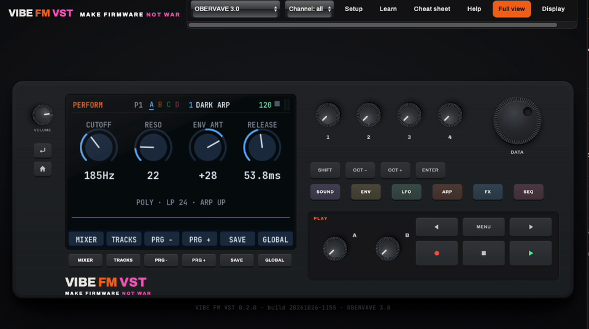Viewport: 589px width, 329px height.
Task: Click the stop square button
Action: click(483, 253)
